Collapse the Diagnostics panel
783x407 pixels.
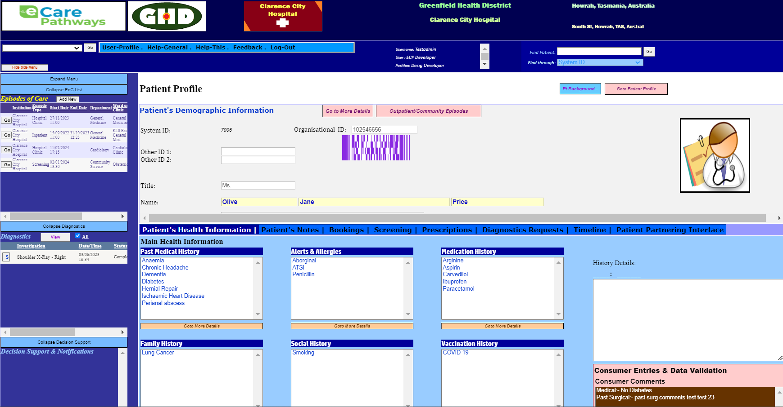point(64,226)
